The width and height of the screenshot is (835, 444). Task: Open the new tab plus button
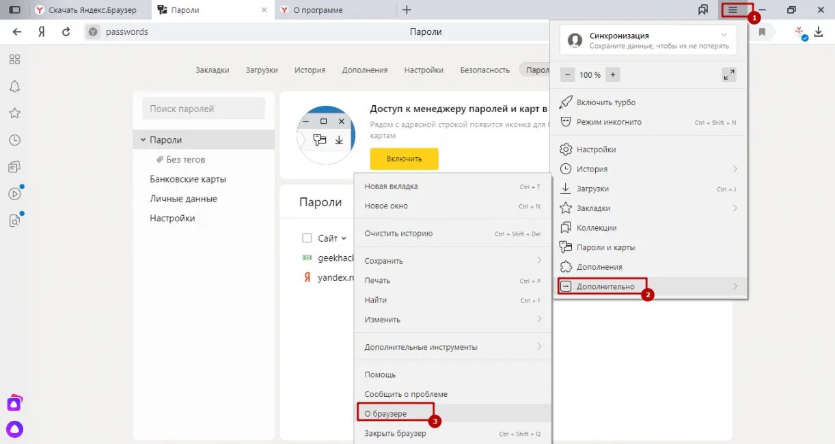[407, 10]
